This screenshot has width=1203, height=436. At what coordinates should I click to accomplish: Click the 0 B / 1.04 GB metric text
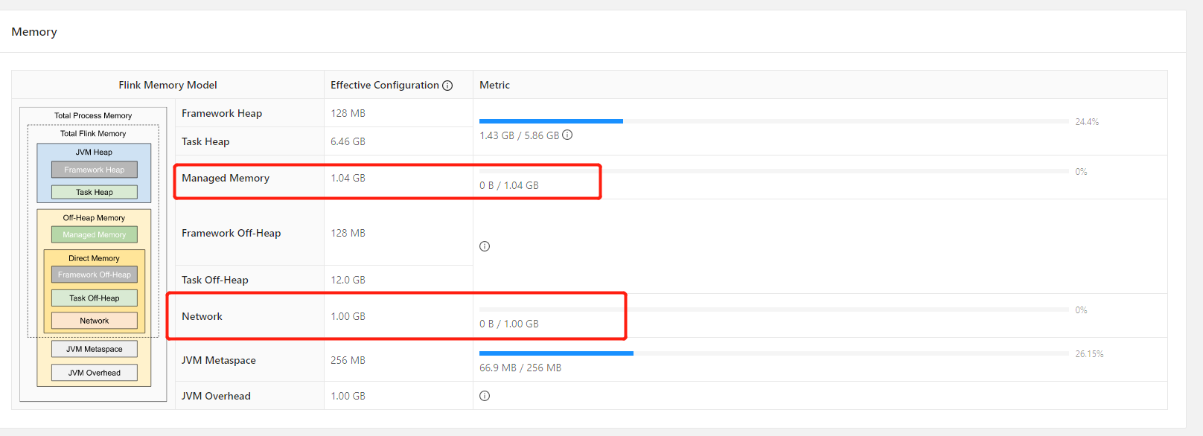[509, 185]
